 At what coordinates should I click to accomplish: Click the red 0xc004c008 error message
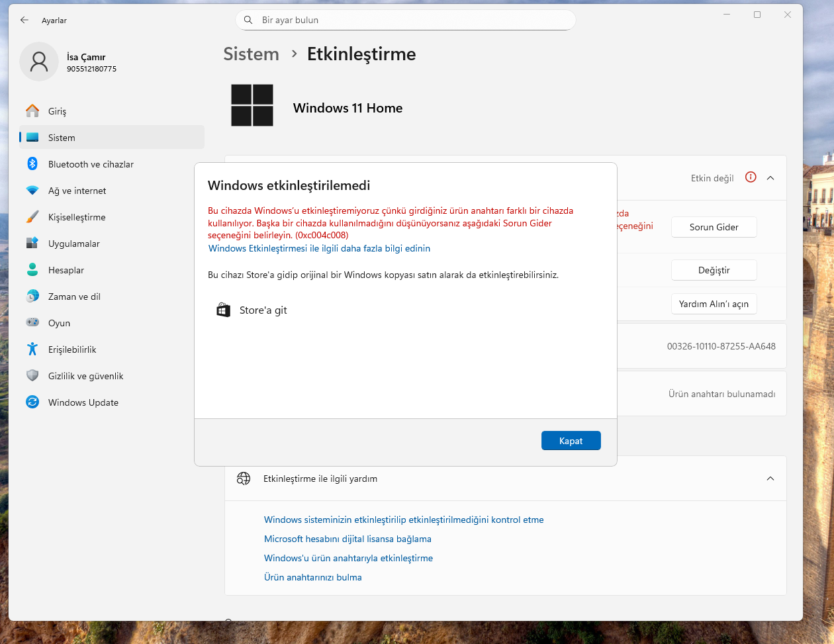tap(391, 223)
